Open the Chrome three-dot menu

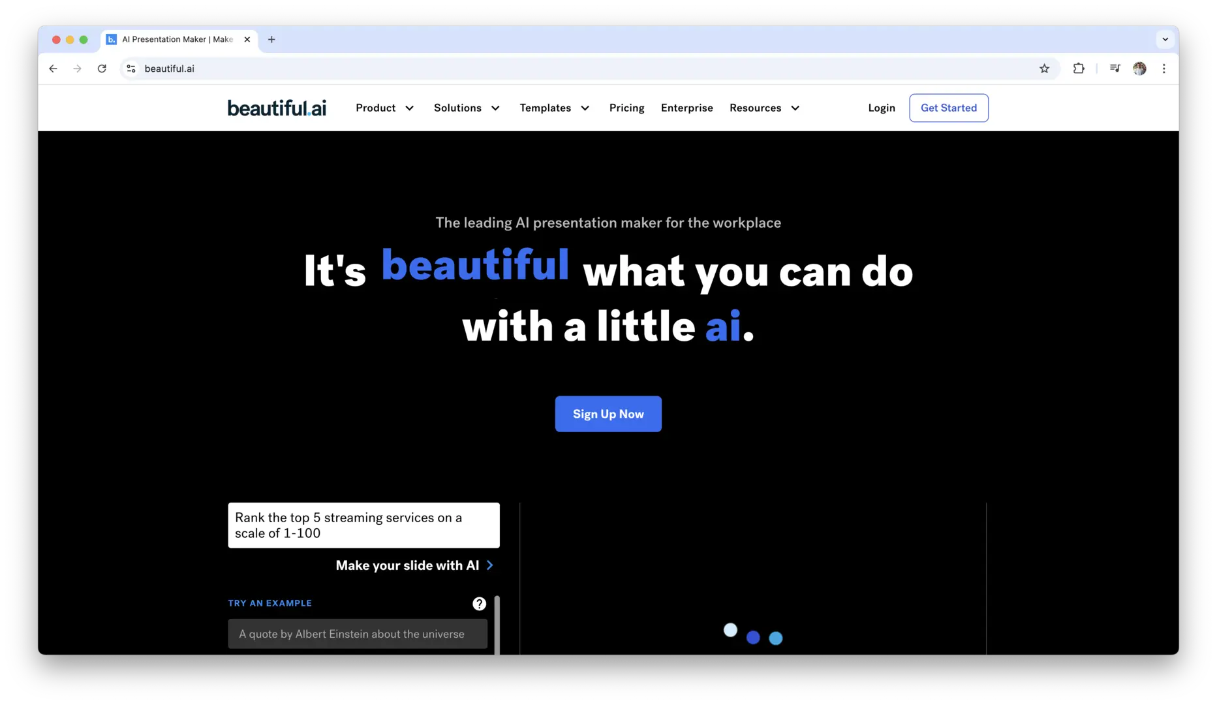click(x=1163, y=69)
